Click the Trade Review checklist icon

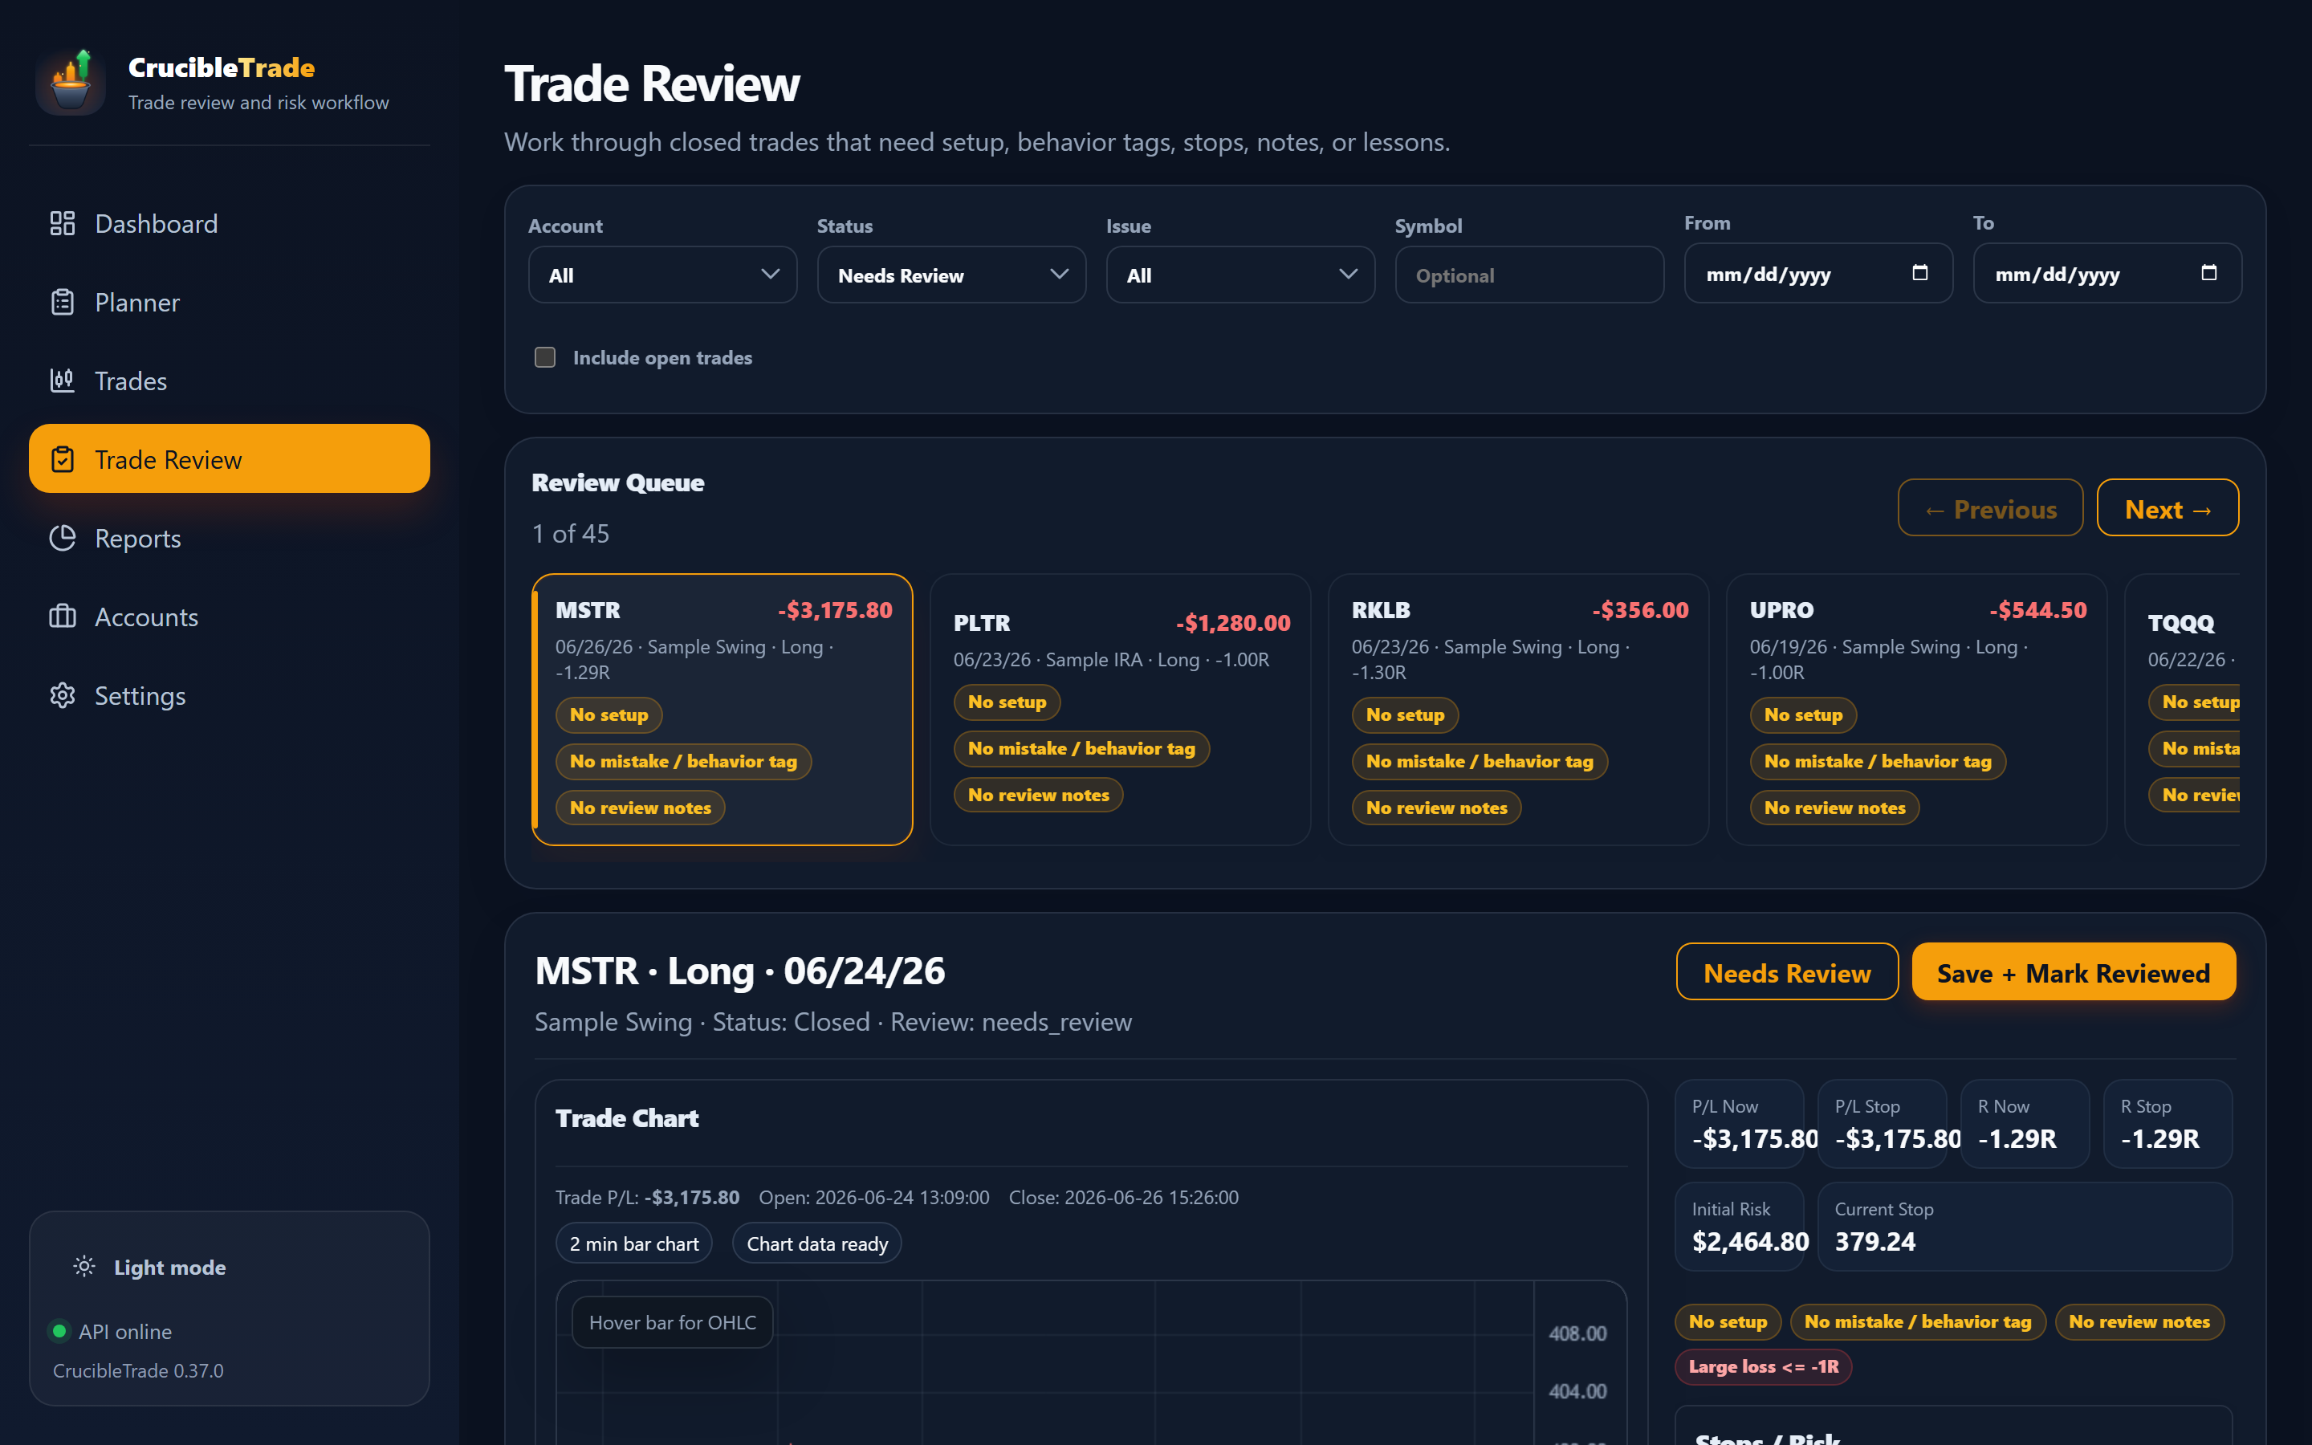62,460
